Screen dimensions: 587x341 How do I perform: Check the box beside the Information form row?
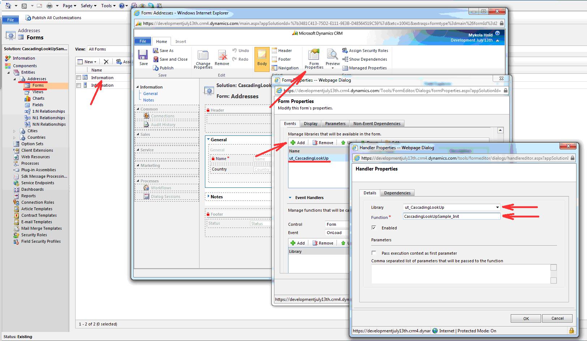coord(78,77)
